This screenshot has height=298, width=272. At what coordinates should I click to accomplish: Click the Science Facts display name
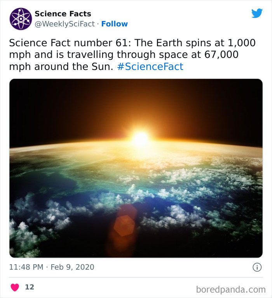tap(63, 14)
